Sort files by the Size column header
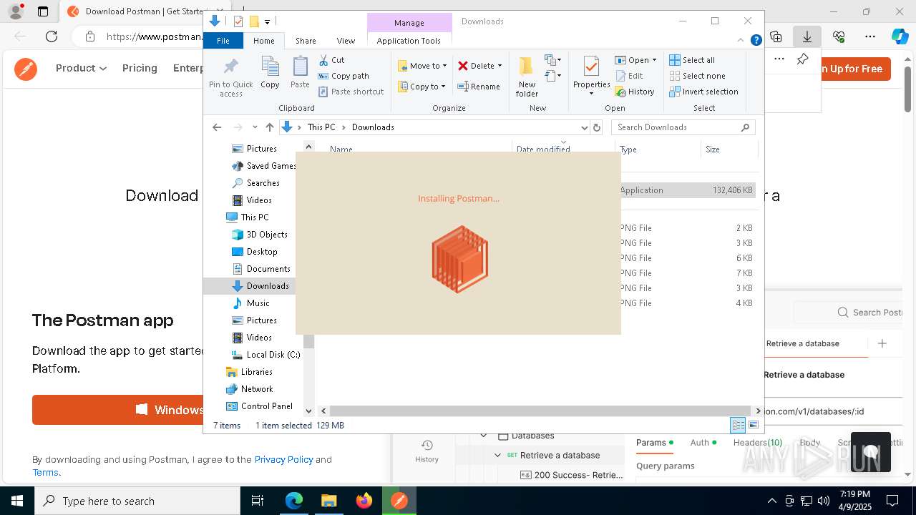 point(729,149)
